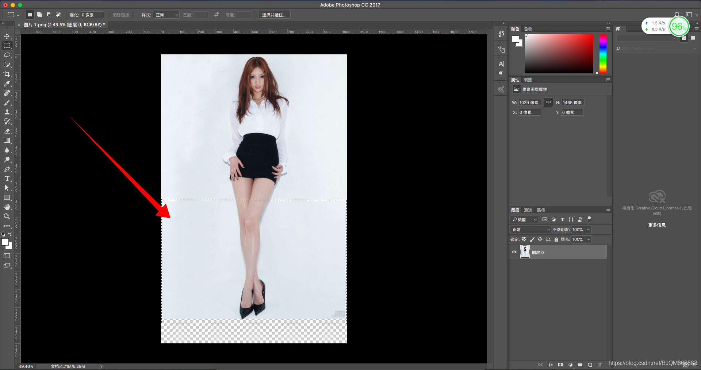
Task: Select the 图片 1.png document tab
Action: pyautogui.click(x=64, y=25)
